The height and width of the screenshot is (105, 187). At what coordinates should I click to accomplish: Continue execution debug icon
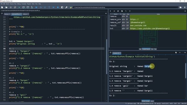[x=53, y=7]
